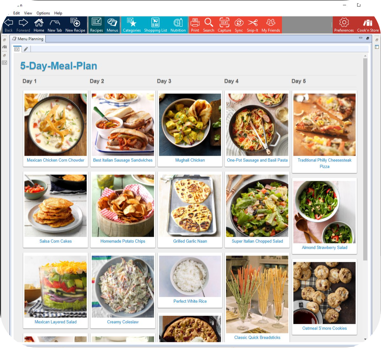Open the View menu
The width and height of the screenshot is (381, 348).
point(28,13)
